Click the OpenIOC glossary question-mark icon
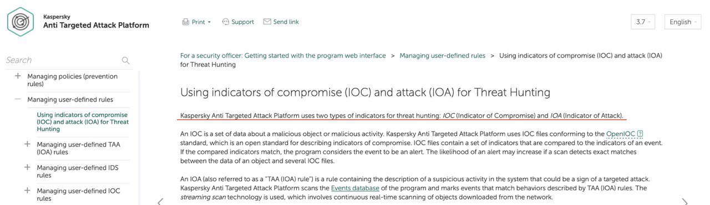Image resolution: width=710 pixels, height=205 pixels. pos(640,134)
